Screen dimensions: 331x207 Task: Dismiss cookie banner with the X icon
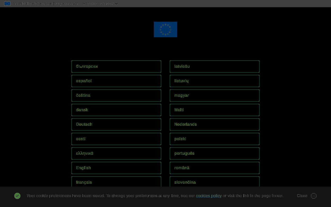click(x=314, y=196)
